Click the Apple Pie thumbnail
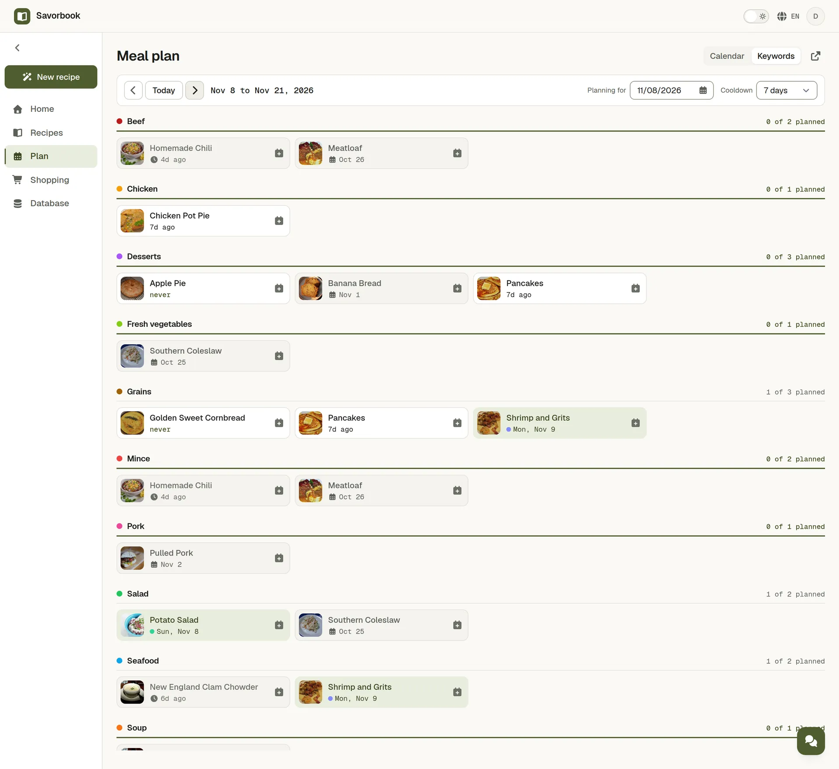 click(x=132, y=288)
